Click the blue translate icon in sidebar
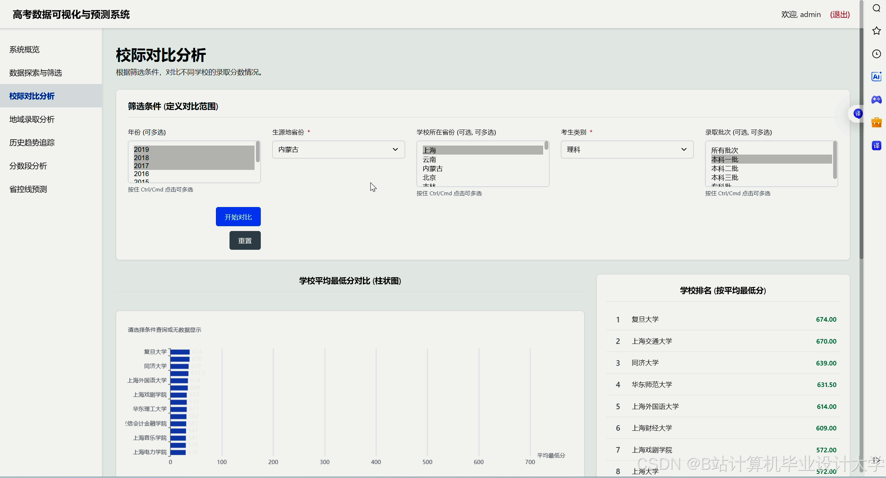 click(877, 146)
